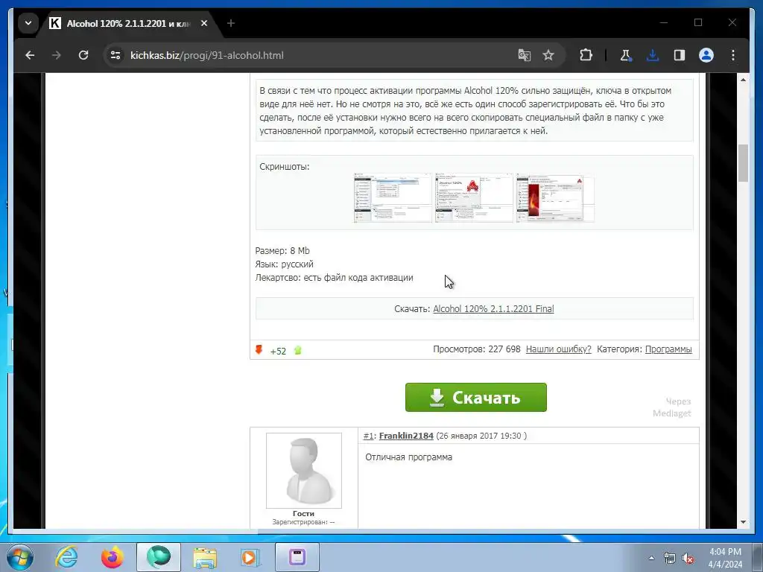The height and width of the screenshot is (572, 763).
Task: Launch Firefox from taskbar
Action: tap(113, 557)
